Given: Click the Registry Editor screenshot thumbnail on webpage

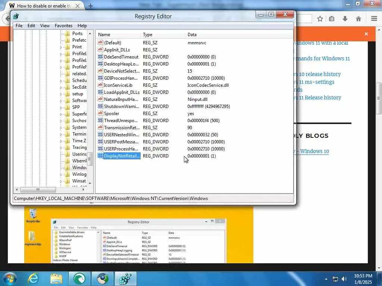Looking at the screenshot, I should pos(139,235).
